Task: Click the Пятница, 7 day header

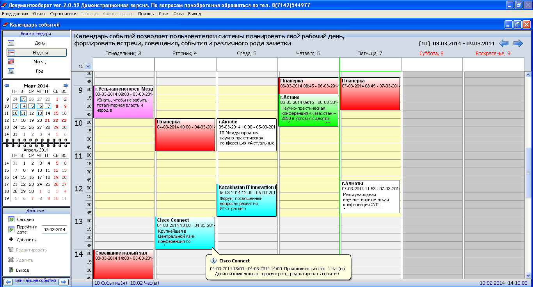Action: point(370,53)
